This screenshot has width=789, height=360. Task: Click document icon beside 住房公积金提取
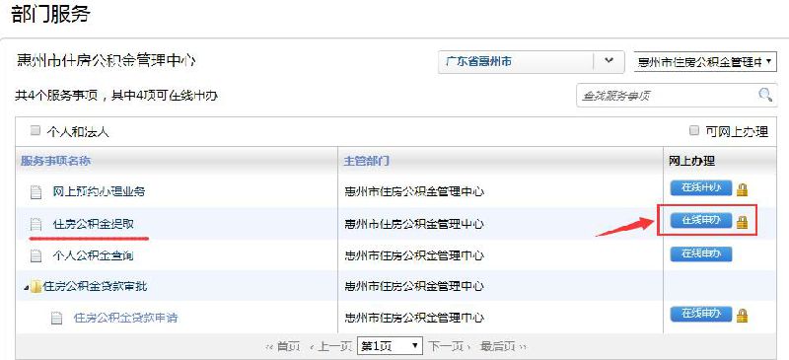click(36, 224)
